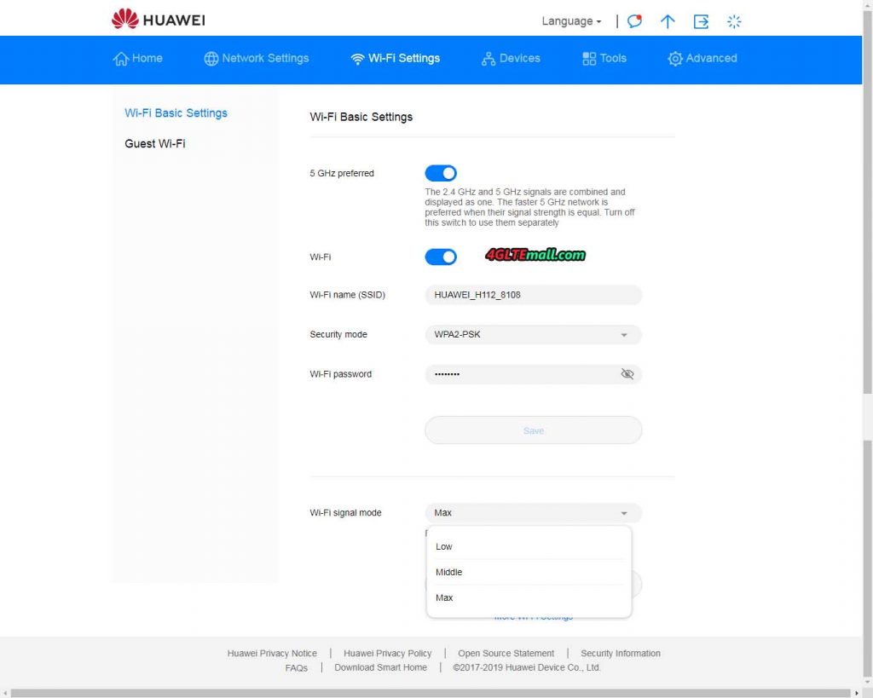
Task: Open the Huawei Privacy Policy link
Action: click(x=388, y=653)
